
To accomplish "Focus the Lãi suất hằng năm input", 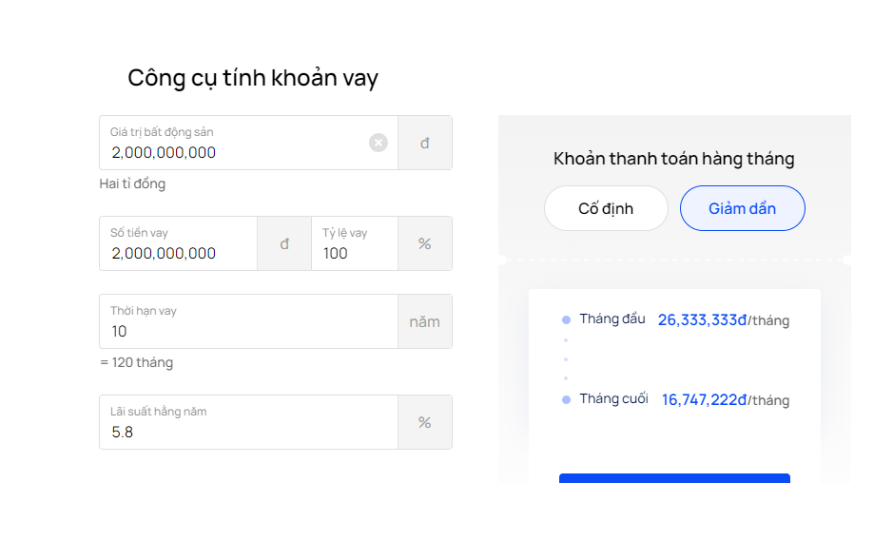I will coord(247,432).
